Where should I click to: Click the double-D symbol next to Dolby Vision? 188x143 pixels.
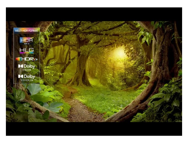tap(20, 66)
